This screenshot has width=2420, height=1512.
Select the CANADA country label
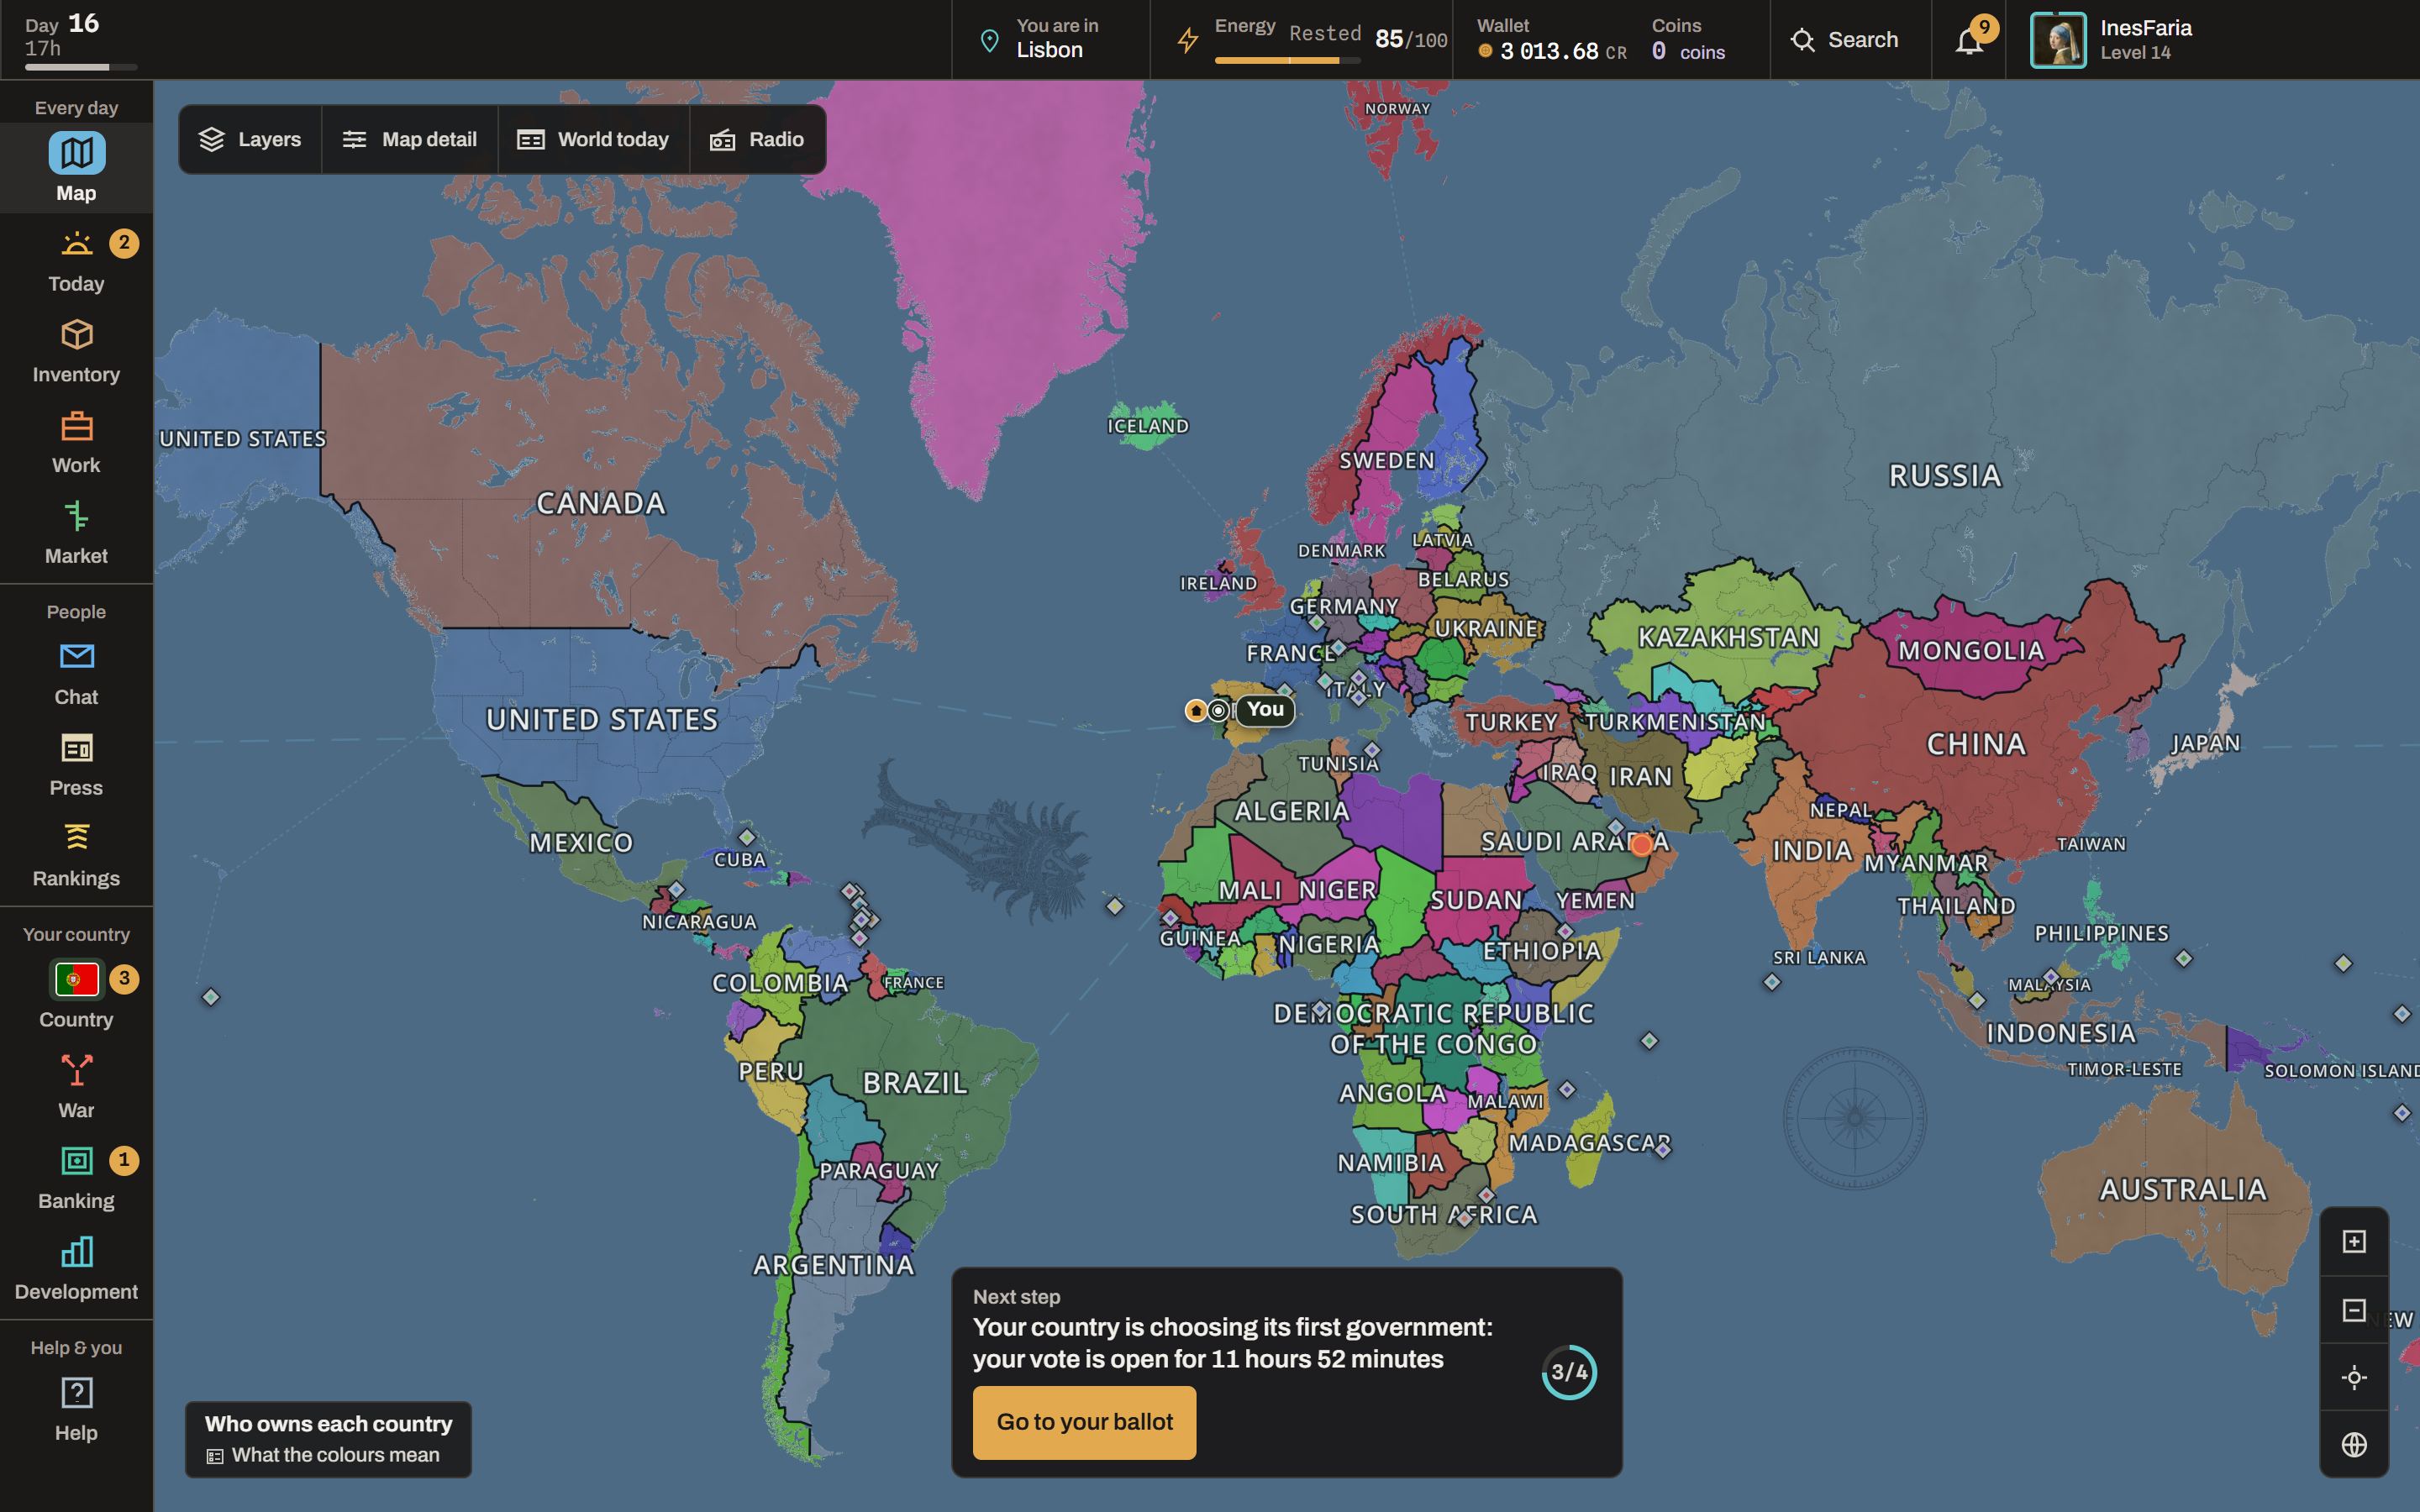pyautogui.click(x=600, y=503)
